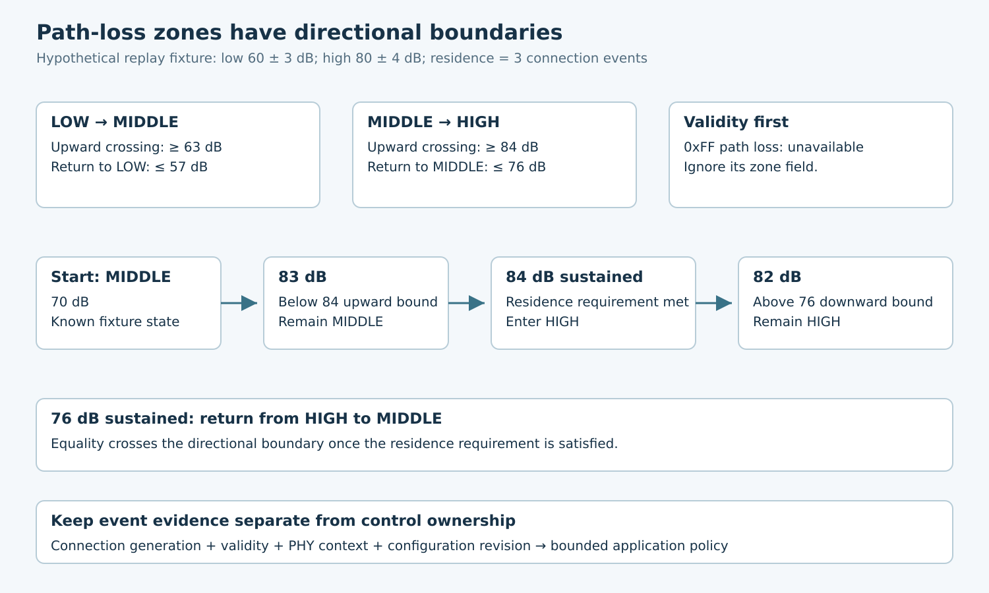Click the Keep event evidence separate heading

click(283, 521)
